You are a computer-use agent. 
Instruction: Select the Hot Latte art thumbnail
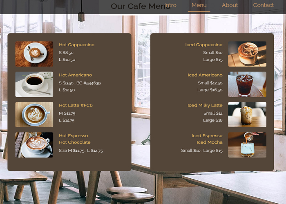pos(34,115)
